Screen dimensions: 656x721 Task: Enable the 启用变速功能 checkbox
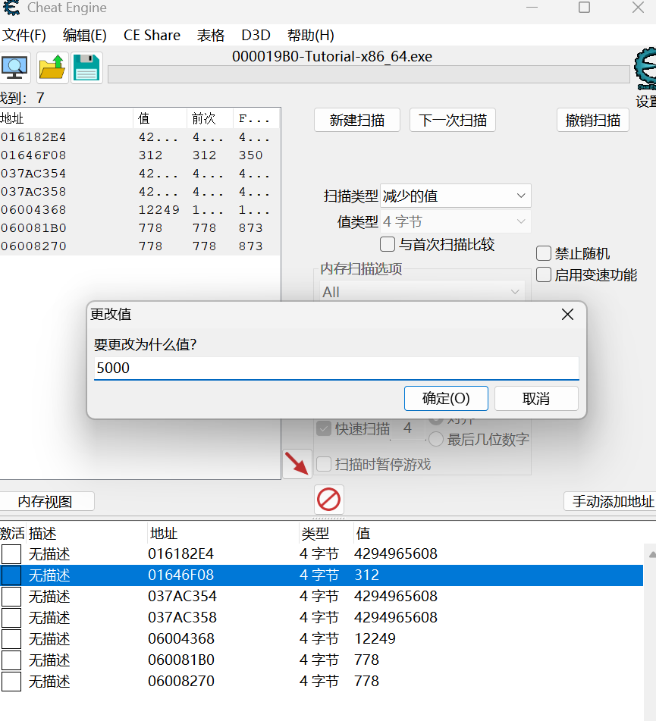pos(543,274)
